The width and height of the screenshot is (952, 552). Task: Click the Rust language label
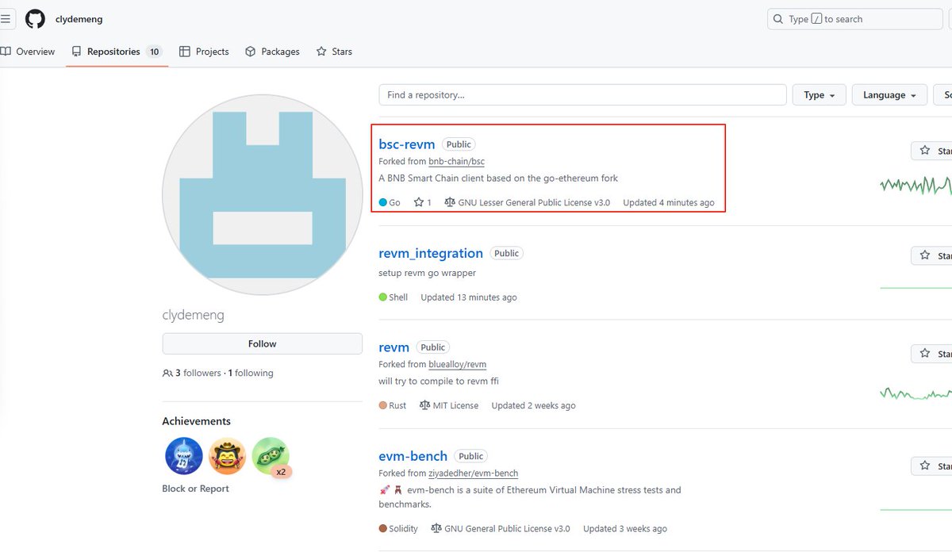[397, 405]
